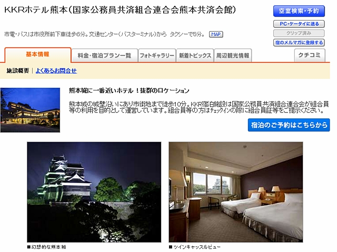
Task: Click 宿泊のご予約はこちらから reservation button
Action: click(x=289, y=125)
